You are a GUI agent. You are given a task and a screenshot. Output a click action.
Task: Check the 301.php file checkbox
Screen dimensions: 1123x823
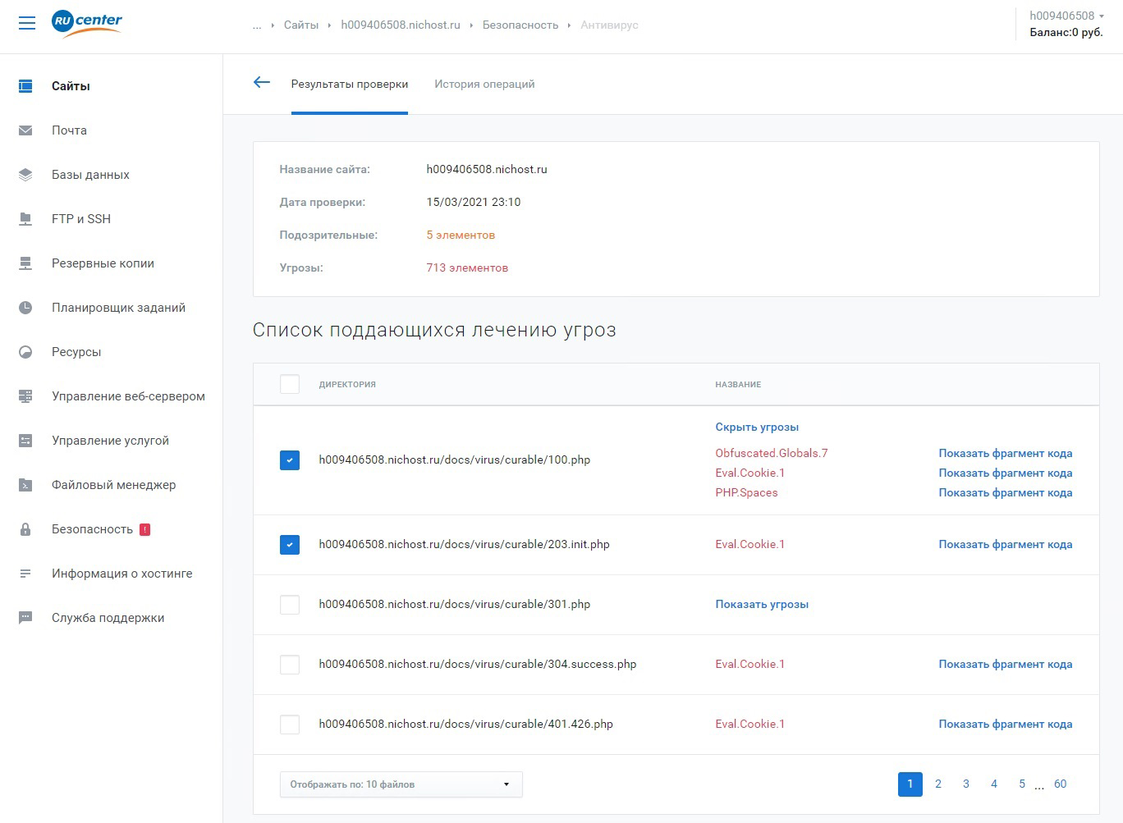[290, 605]
